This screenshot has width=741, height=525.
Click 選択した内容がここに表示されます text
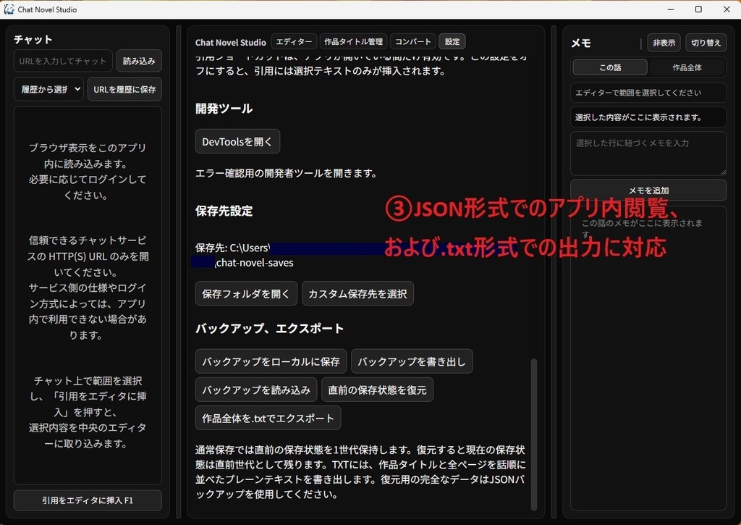coord(638,117)
